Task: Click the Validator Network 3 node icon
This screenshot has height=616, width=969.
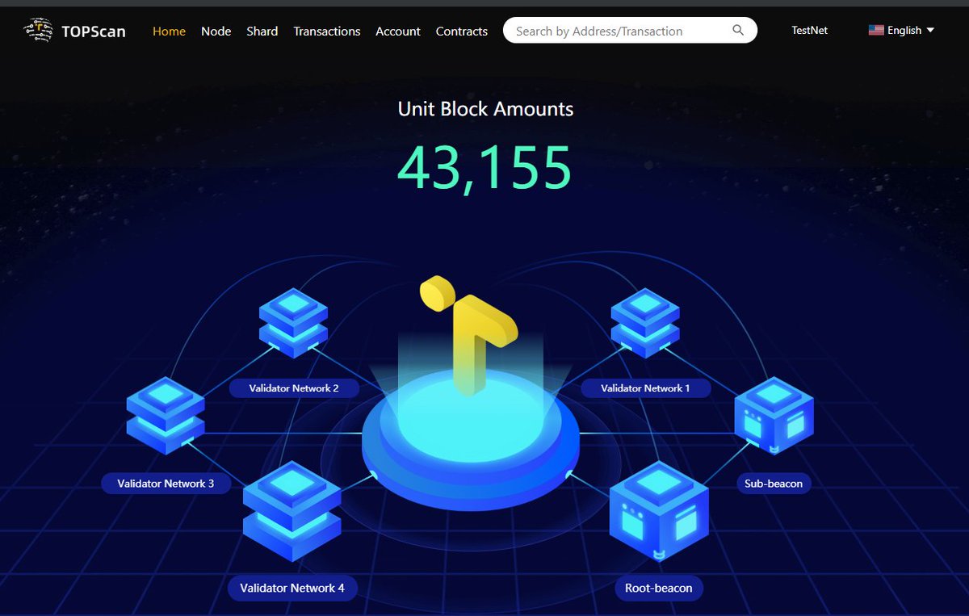Action: (x=166, y=415)
